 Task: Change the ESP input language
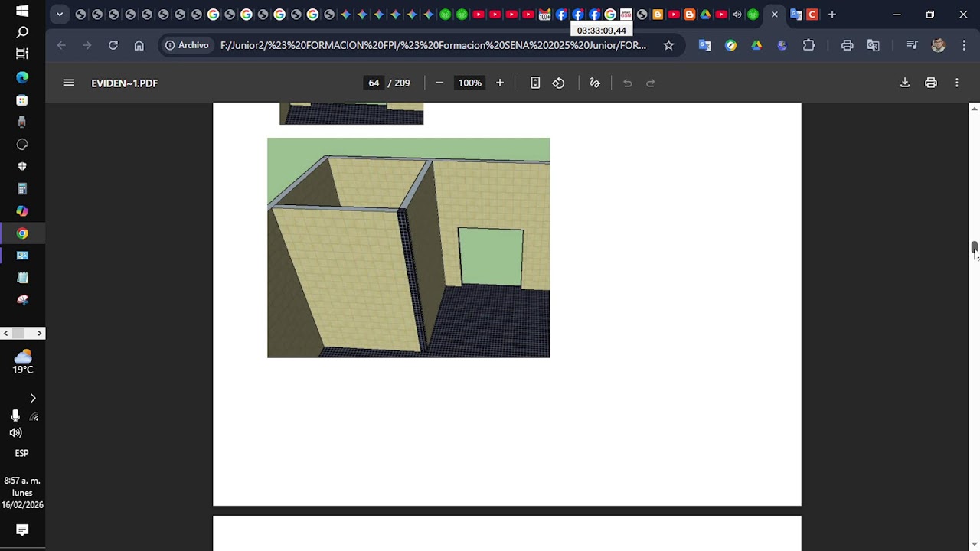22,453
